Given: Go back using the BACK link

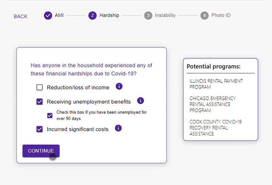Looking at the screenshot, I should click(x=21, y=16).
